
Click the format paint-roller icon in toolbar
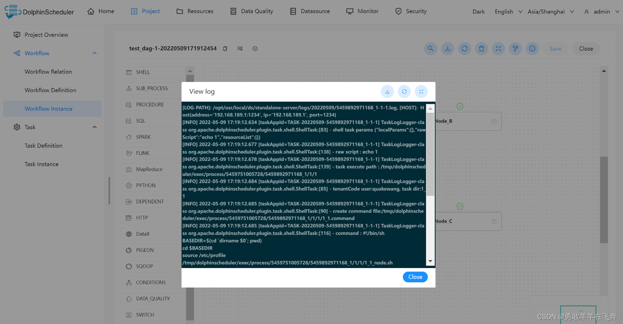515,48
